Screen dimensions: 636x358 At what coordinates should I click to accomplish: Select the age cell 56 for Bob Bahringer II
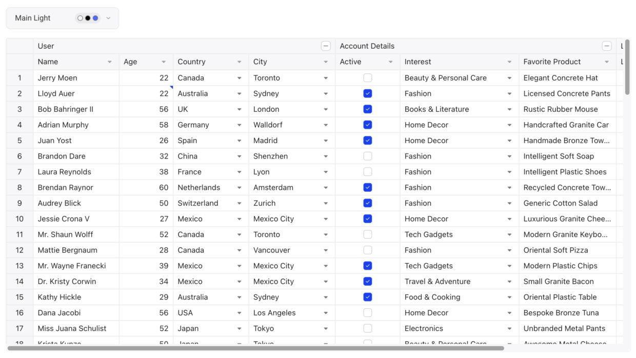point(146,109)
